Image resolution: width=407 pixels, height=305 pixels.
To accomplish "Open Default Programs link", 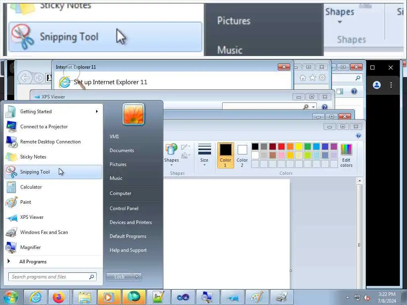I will point(128,236).
